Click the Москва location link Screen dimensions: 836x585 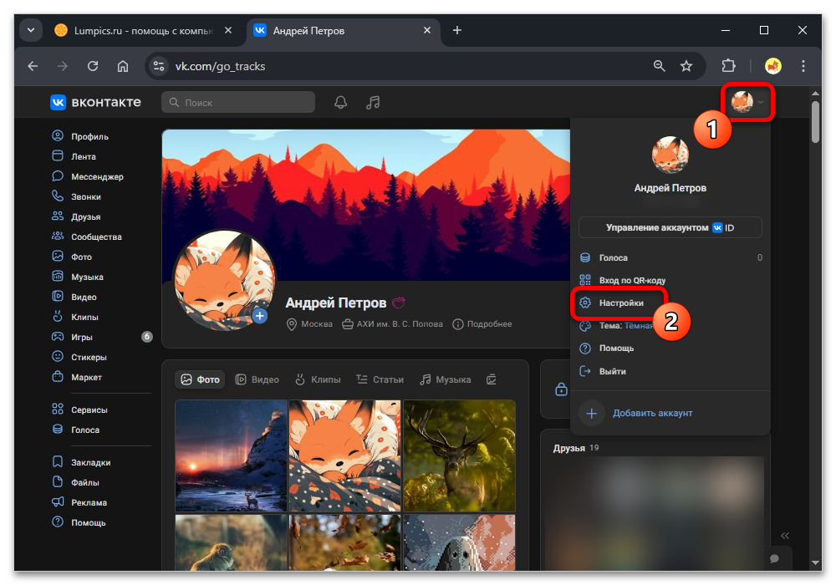[310, 324]
